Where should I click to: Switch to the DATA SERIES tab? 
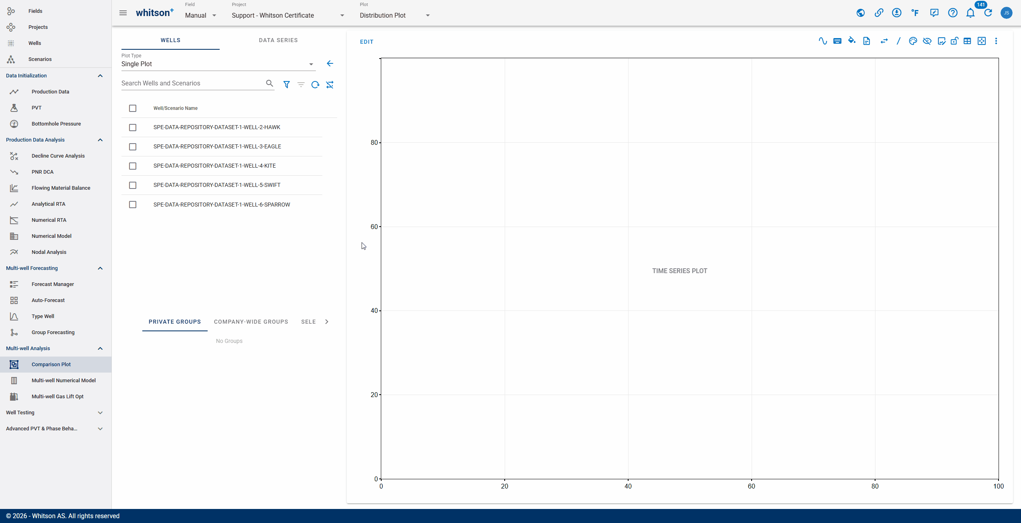pyautogui.click(x=278, y=40)
